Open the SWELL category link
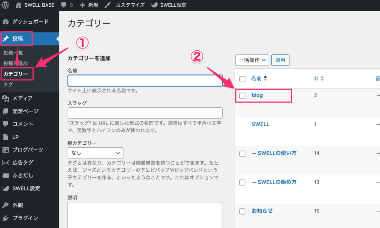 (261, 124)
